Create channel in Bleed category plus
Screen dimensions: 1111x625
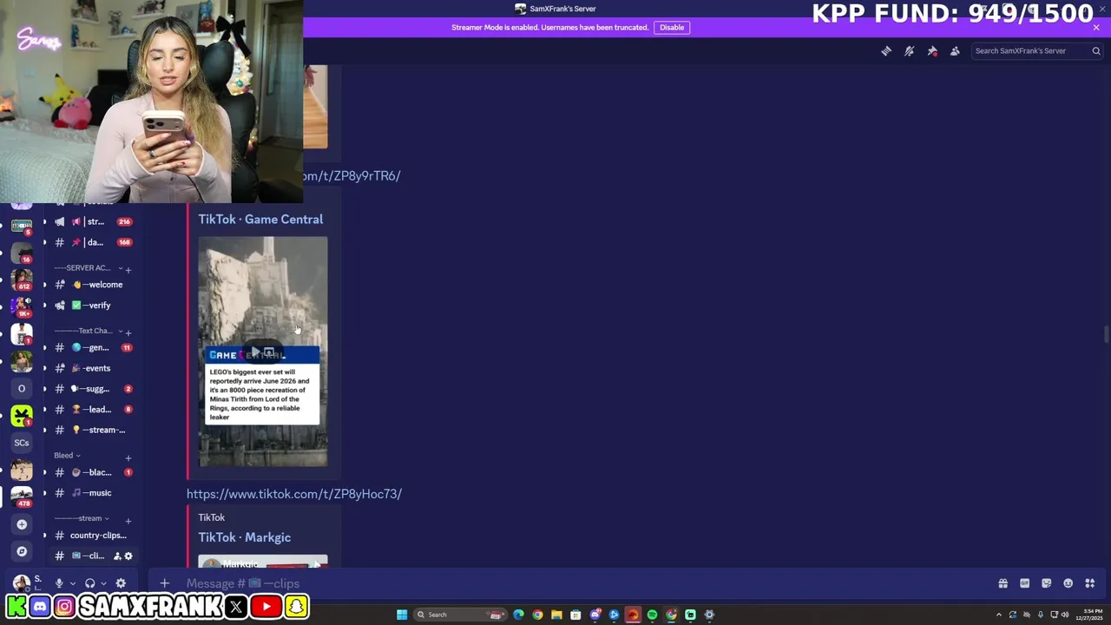(x=128, y=457)
